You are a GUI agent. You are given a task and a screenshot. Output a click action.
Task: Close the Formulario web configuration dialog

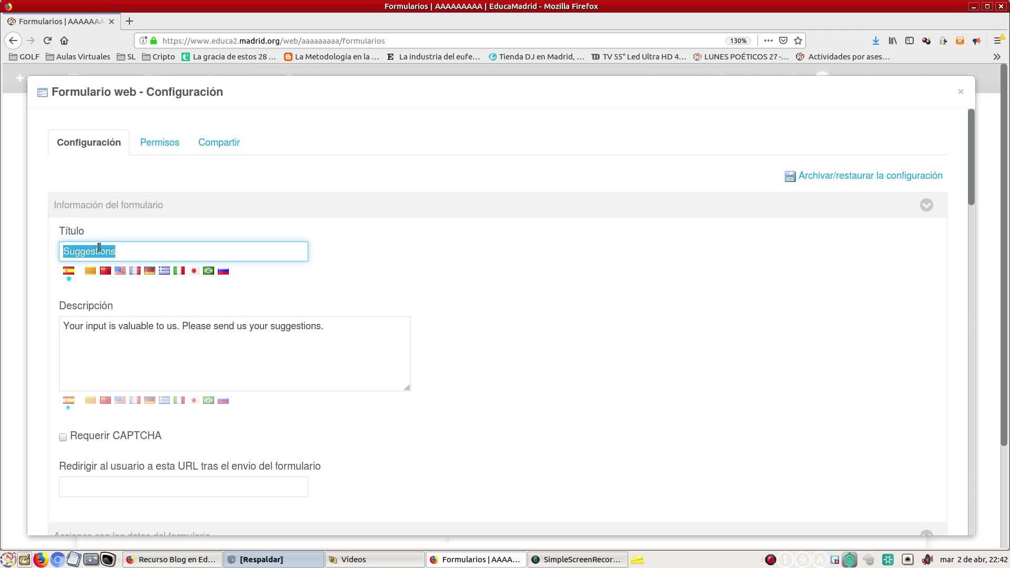tap(961, 92)
